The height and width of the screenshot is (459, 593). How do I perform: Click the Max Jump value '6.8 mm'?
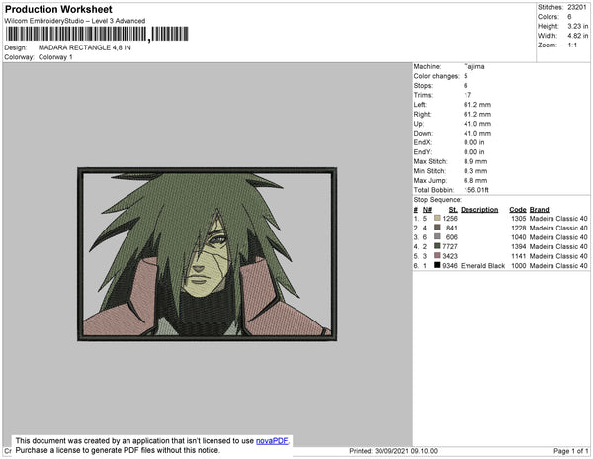click(x=475, y=180)
